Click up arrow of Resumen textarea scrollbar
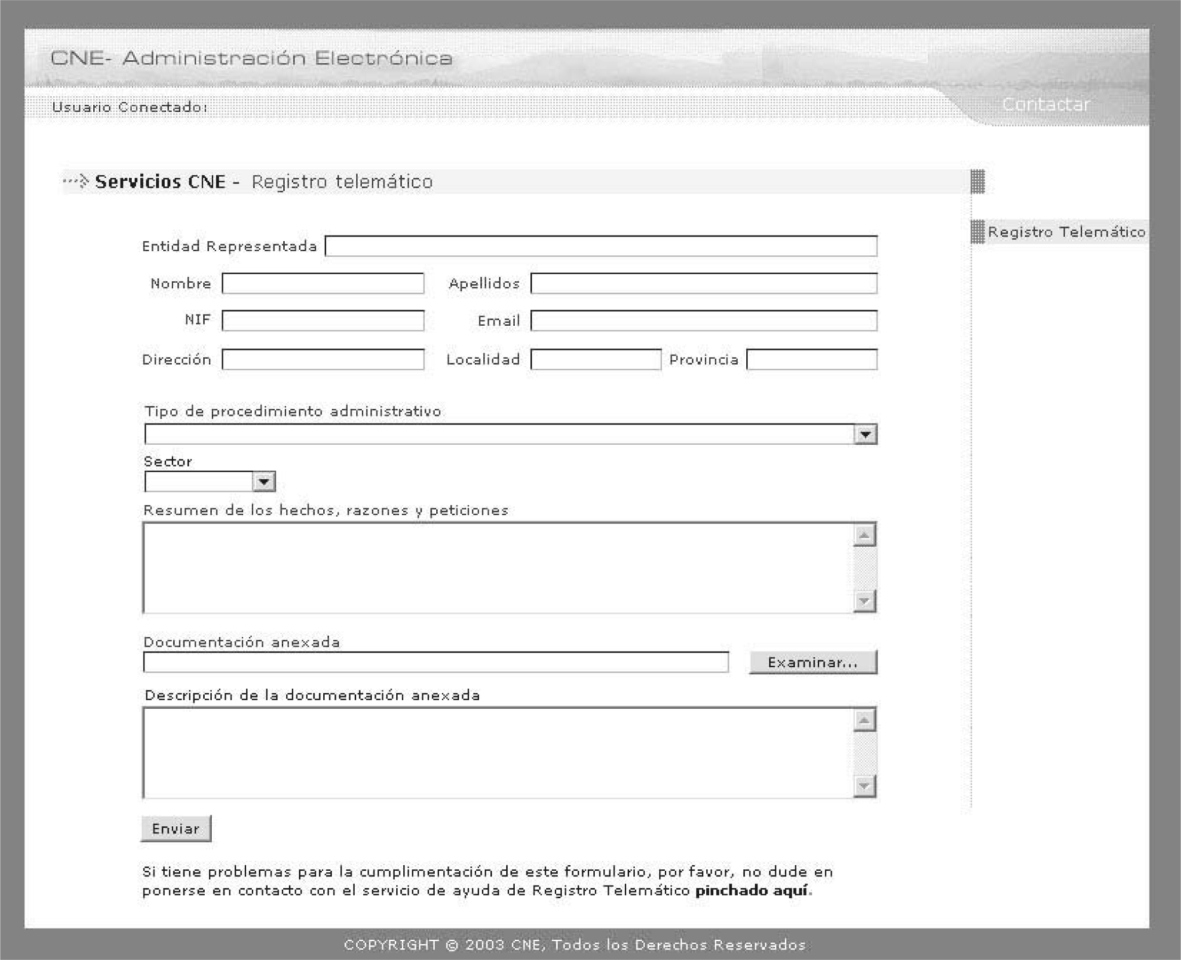 [865, 535]
